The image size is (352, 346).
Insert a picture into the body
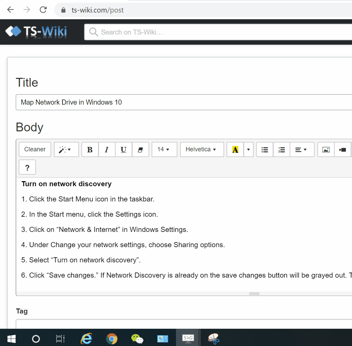[326, 150]
